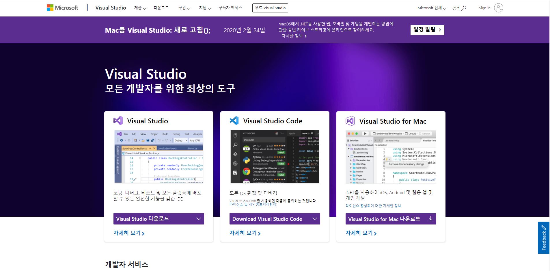Click Visual Studio for Mac 다운로드 button
The image size is (550, 271).
(x=391, y=219)
